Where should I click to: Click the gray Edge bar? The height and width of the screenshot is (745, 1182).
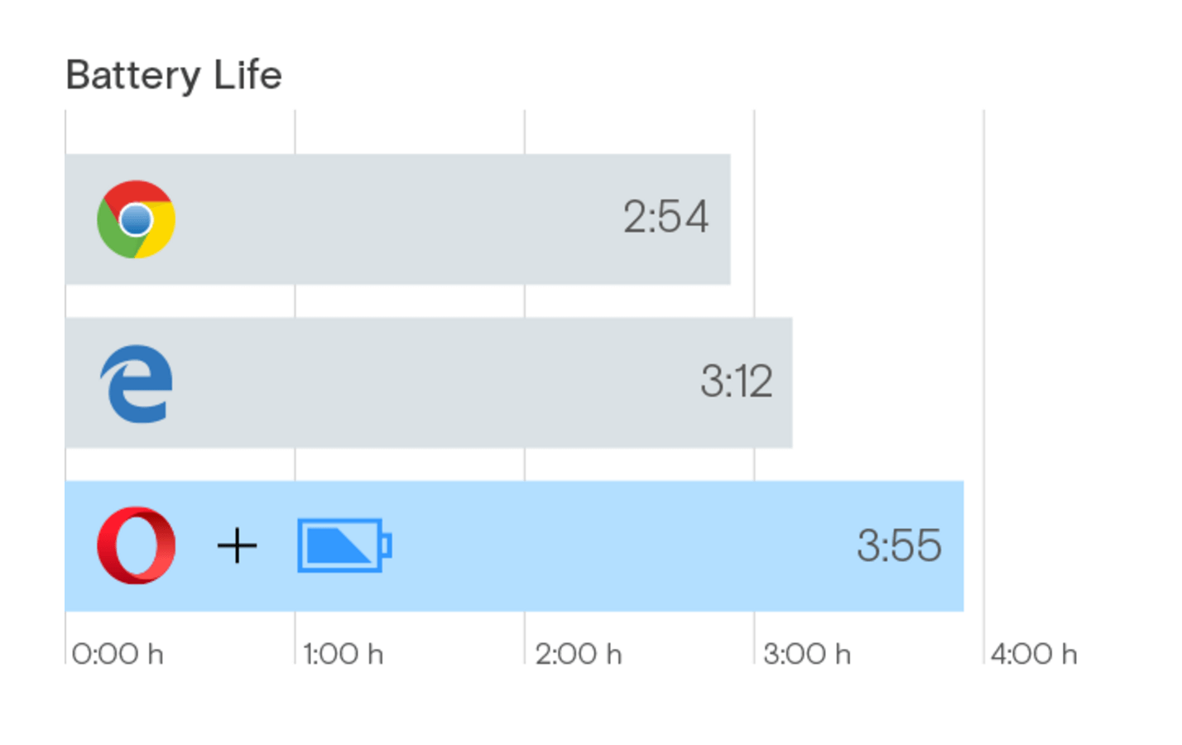tap(429, 383)
